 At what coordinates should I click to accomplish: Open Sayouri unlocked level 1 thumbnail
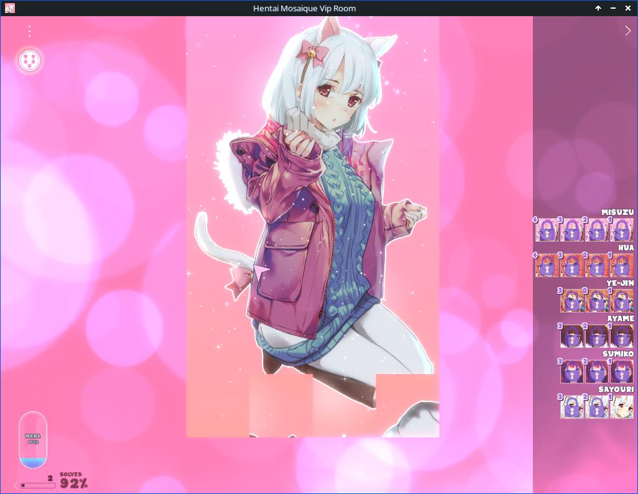pos(621,406)
